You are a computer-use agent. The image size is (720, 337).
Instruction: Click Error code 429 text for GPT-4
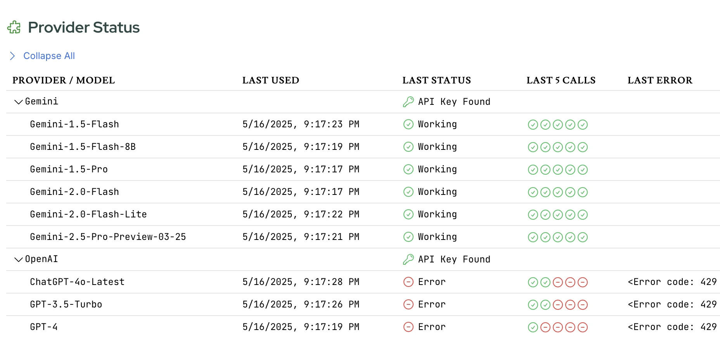click(672, 327)
